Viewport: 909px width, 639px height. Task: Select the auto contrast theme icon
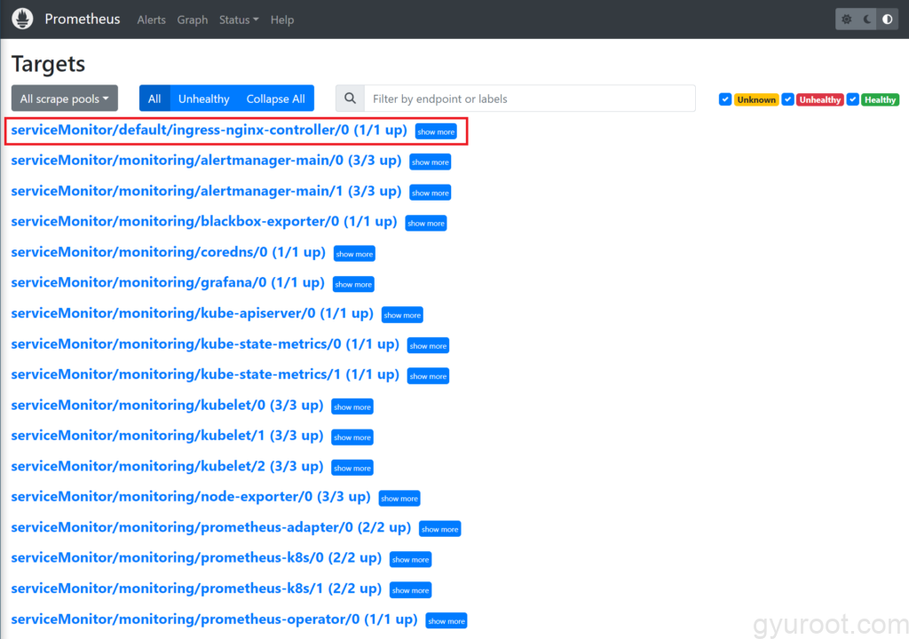click(x=888, y=20)
